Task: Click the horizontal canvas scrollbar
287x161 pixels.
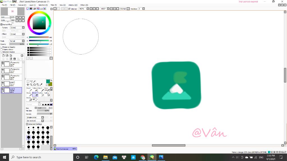Action: pyautogui.click(x=168, y=145)
